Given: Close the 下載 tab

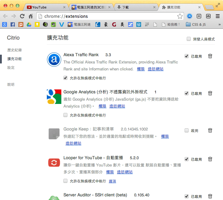Looking at the screenshot, I should [x=154, y=7].
